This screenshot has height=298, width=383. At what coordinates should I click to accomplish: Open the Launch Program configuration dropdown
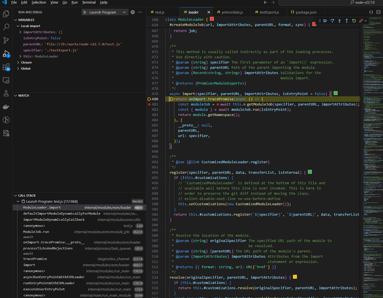coord(124,12)
